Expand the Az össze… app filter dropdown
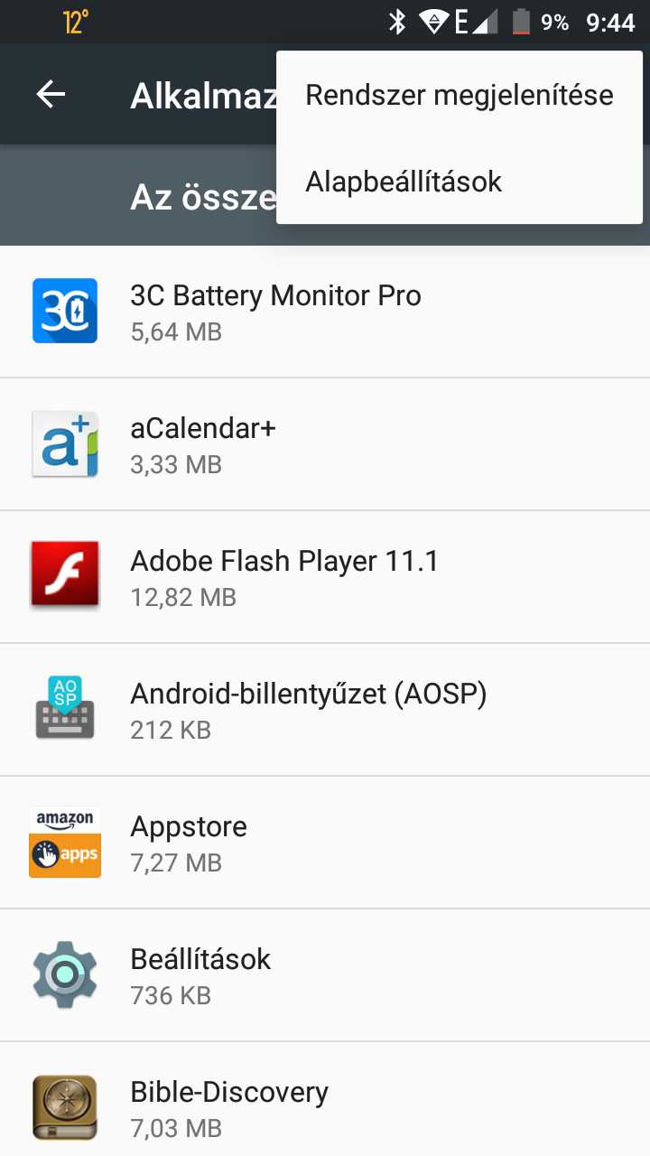The width and height of the screenshot is (650, 1156). coord(203,196)
